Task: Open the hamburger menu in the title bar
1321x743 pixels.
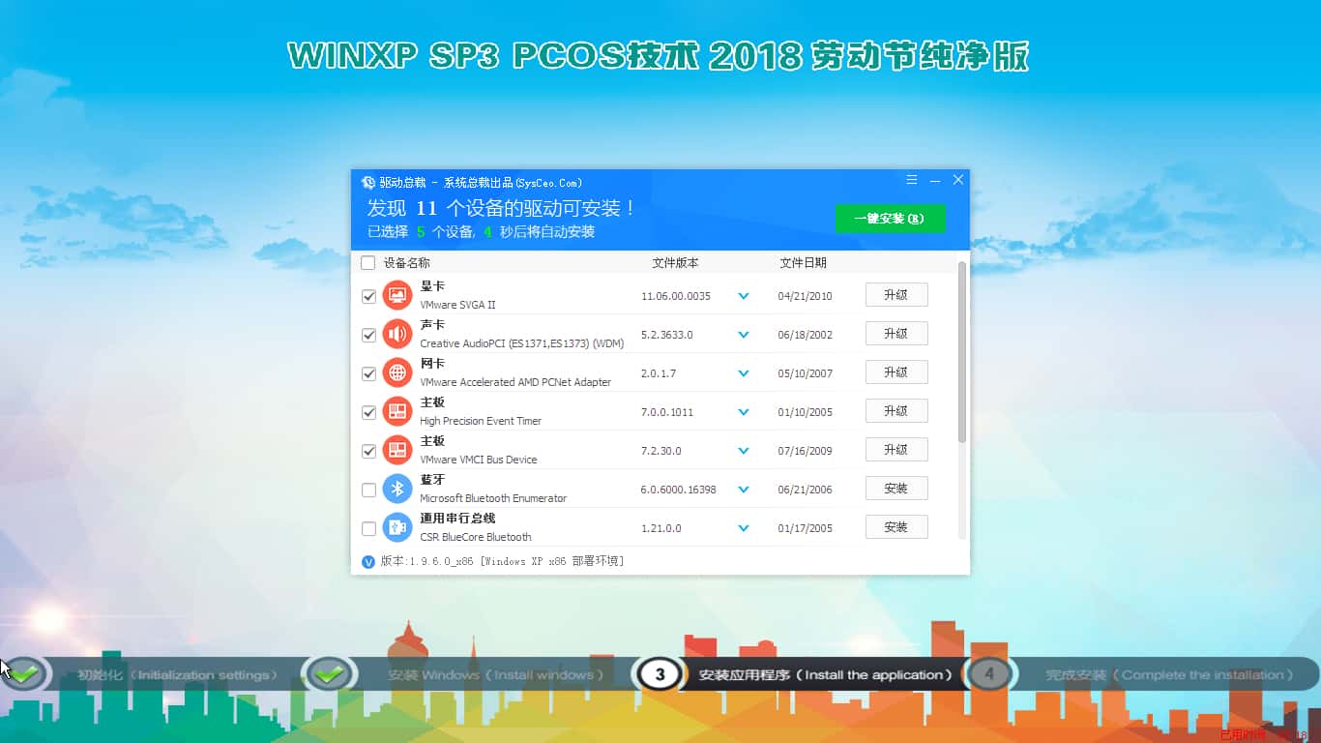Action: pyautogui.click(x=912, y=180)
